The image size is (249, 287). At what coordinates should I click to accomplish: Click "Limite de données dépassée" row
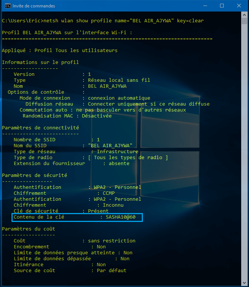coord(71,259)
